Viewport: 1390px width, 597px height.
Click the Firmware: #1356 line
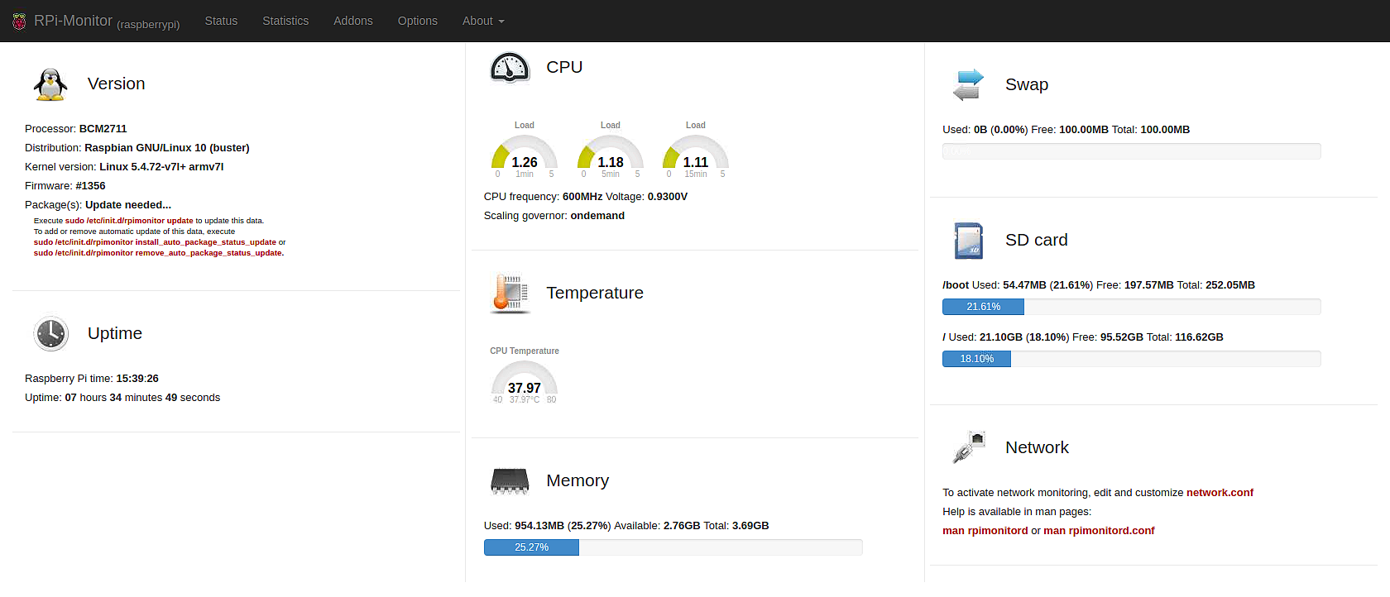click(65, 186)
